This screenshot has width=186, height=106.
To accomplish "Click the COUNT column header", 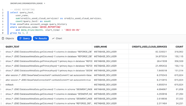I will click(177, 47).
